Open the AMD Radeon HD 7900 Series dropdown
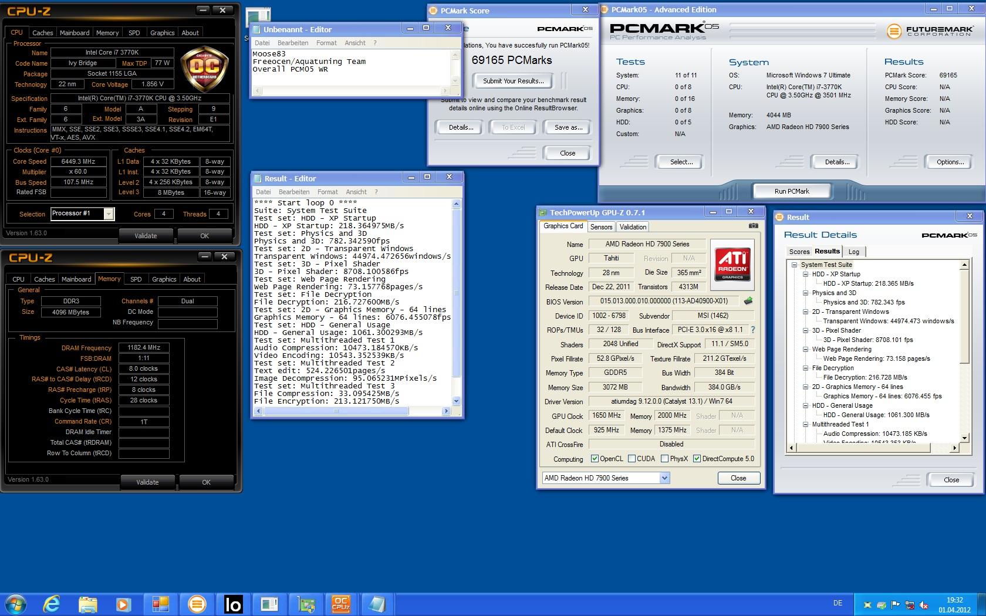 pos(664,478)
